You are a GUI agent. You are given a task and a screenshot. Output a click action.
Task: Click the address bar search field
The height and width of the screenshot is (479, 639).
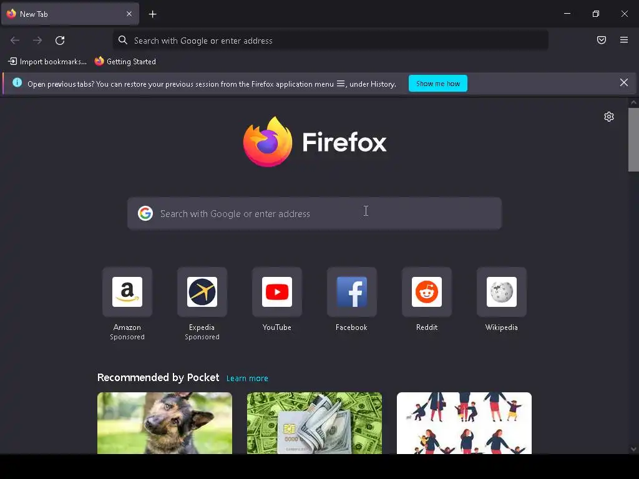click(x=331, y=41)
